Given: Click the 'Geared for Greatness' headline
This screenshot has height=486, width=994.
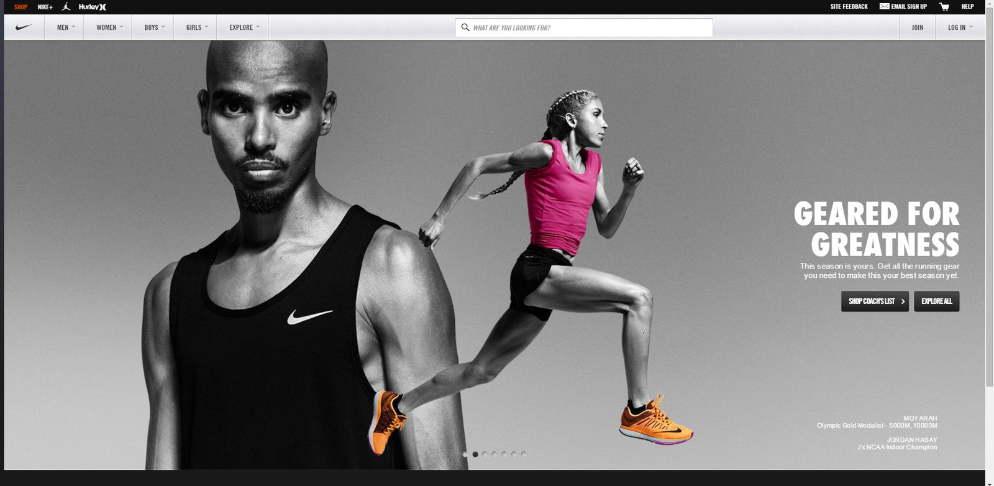Looking at the screenshot, I should [x=877, y=229].
